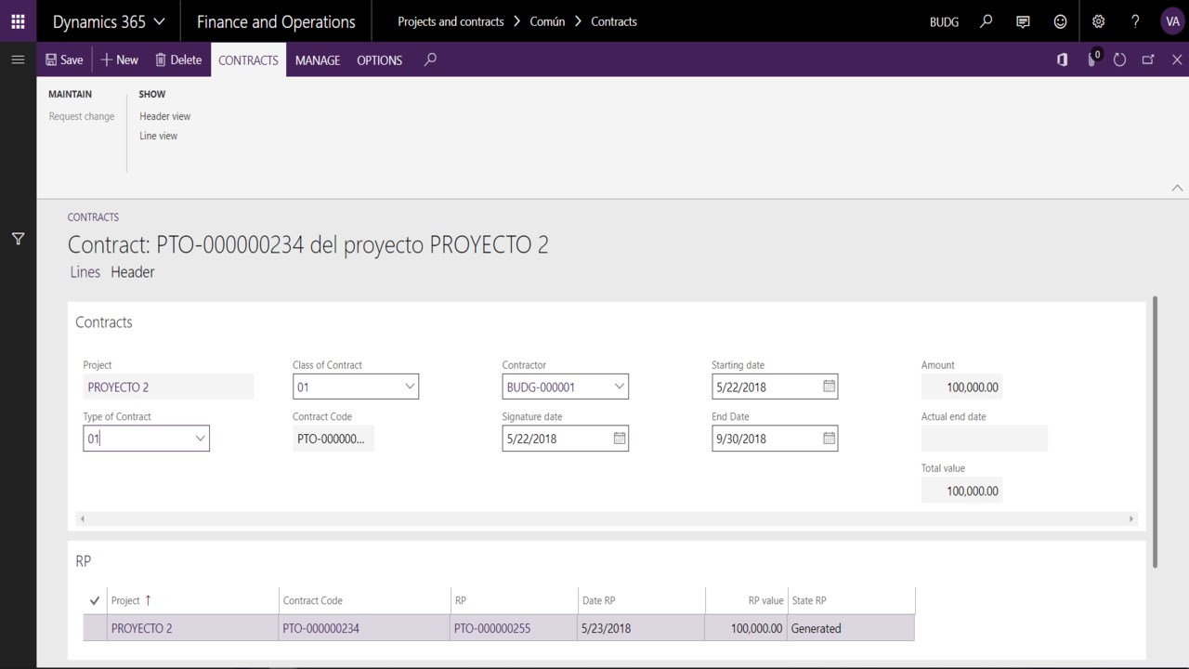Click the 5/23/2018 Date RP cell

[x=641, y=628]
